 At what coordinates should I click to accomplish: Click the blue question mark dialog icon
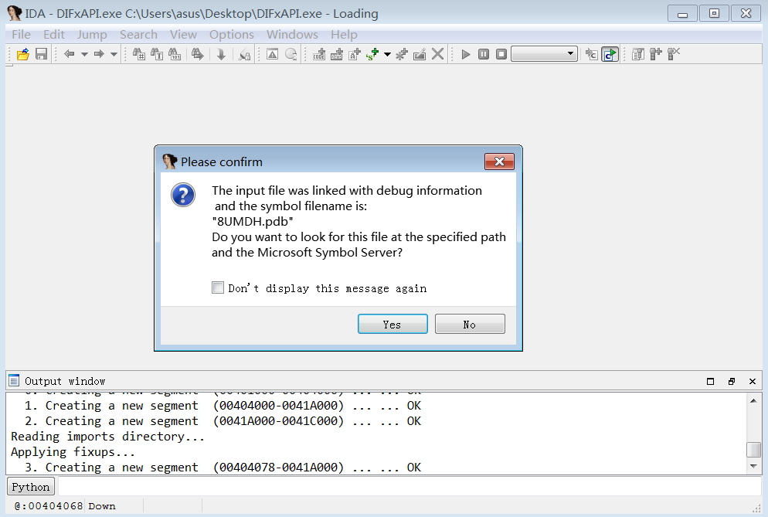(x=183, y=195)
